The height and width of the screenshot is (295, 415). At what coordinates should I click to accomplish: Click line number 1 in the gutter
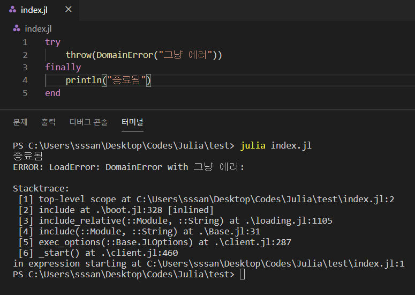25,42
